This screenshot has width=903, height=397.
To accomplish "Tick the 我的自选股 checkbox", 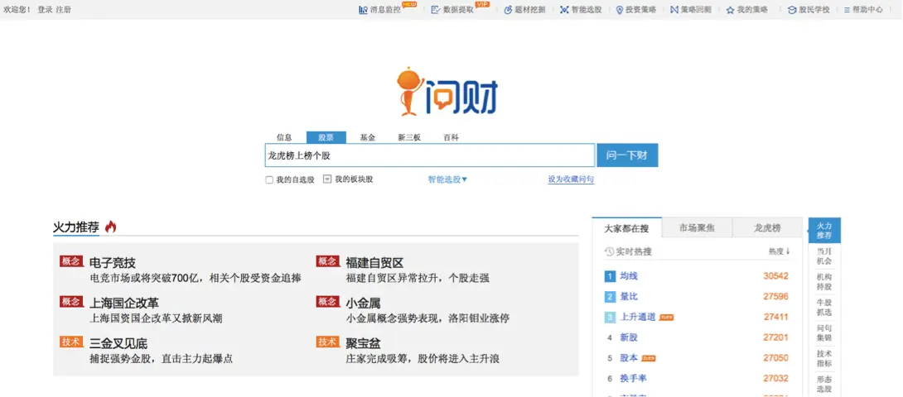I will click(x=269, y=179).
